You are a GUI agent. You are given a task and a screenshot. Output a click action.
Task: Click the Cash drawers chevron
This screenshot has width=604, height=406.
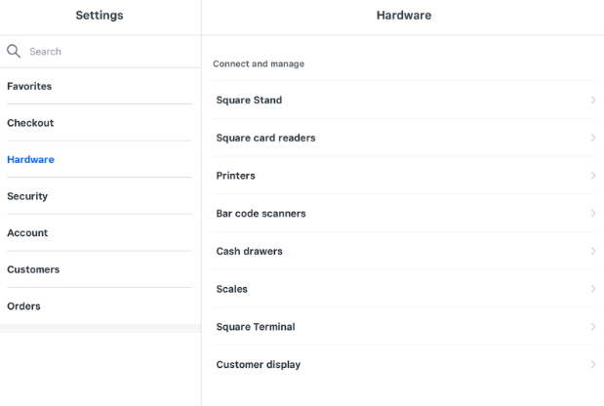click(592, 251)
